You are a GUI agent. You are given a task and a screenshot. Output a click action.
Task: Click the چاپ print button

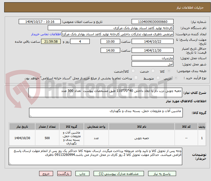(x=82, y=174)
